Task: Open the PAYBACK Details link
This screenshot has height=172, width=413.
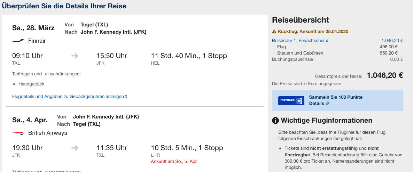Action: pyautogui.click(x=317, y=104)
